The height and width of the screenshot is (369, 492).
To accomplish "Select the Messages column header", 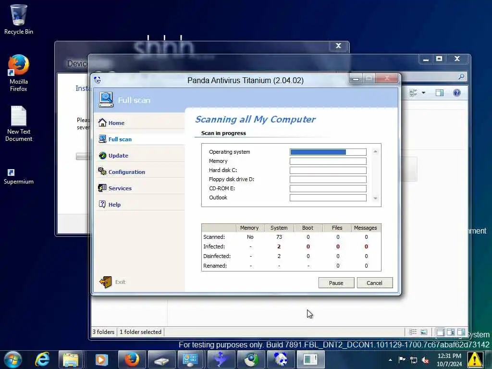I will coord(365,228).
